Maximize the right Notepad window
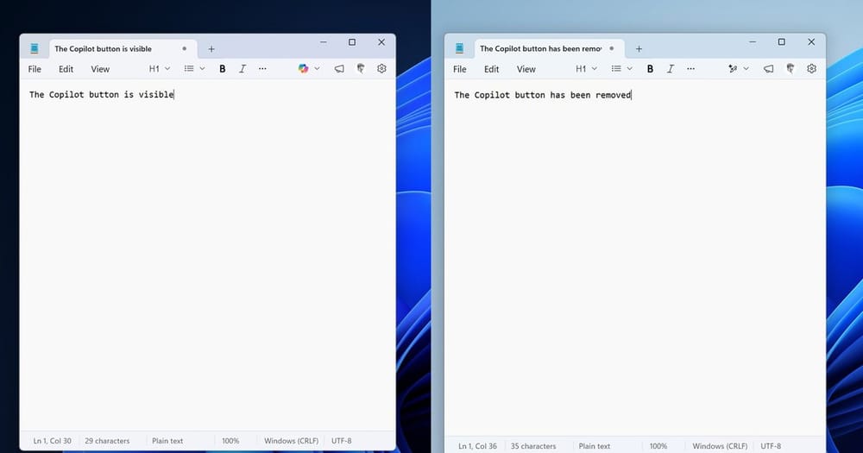Screen dimensions: 863x453 [x=781, y=41]
